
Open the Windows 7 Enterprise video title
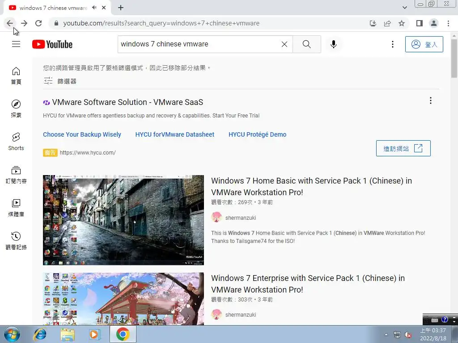pyautogui.click(x=308, y=284)
